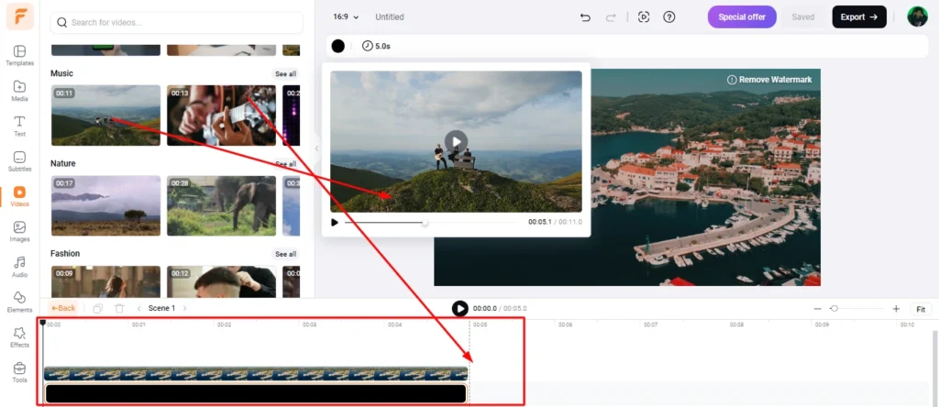
Task: Click See all for Nature category
Action: click(285, 164)
